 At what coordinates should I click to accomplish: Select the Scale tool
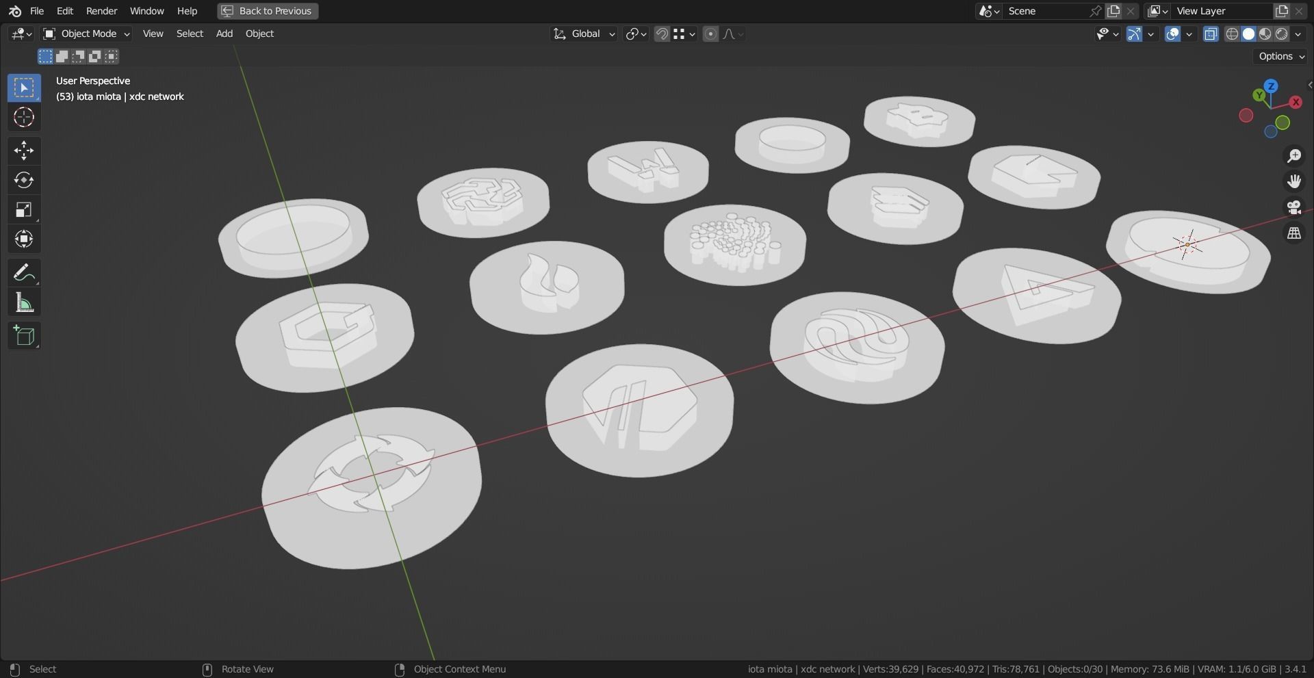pyautogui.click(x=24, y=209)
